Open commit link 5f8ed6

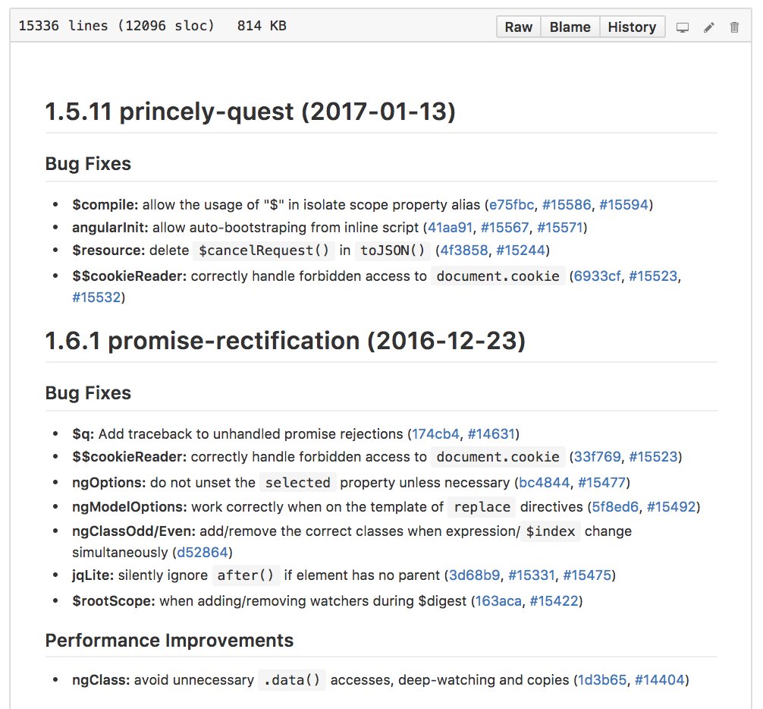click(615, 507)
